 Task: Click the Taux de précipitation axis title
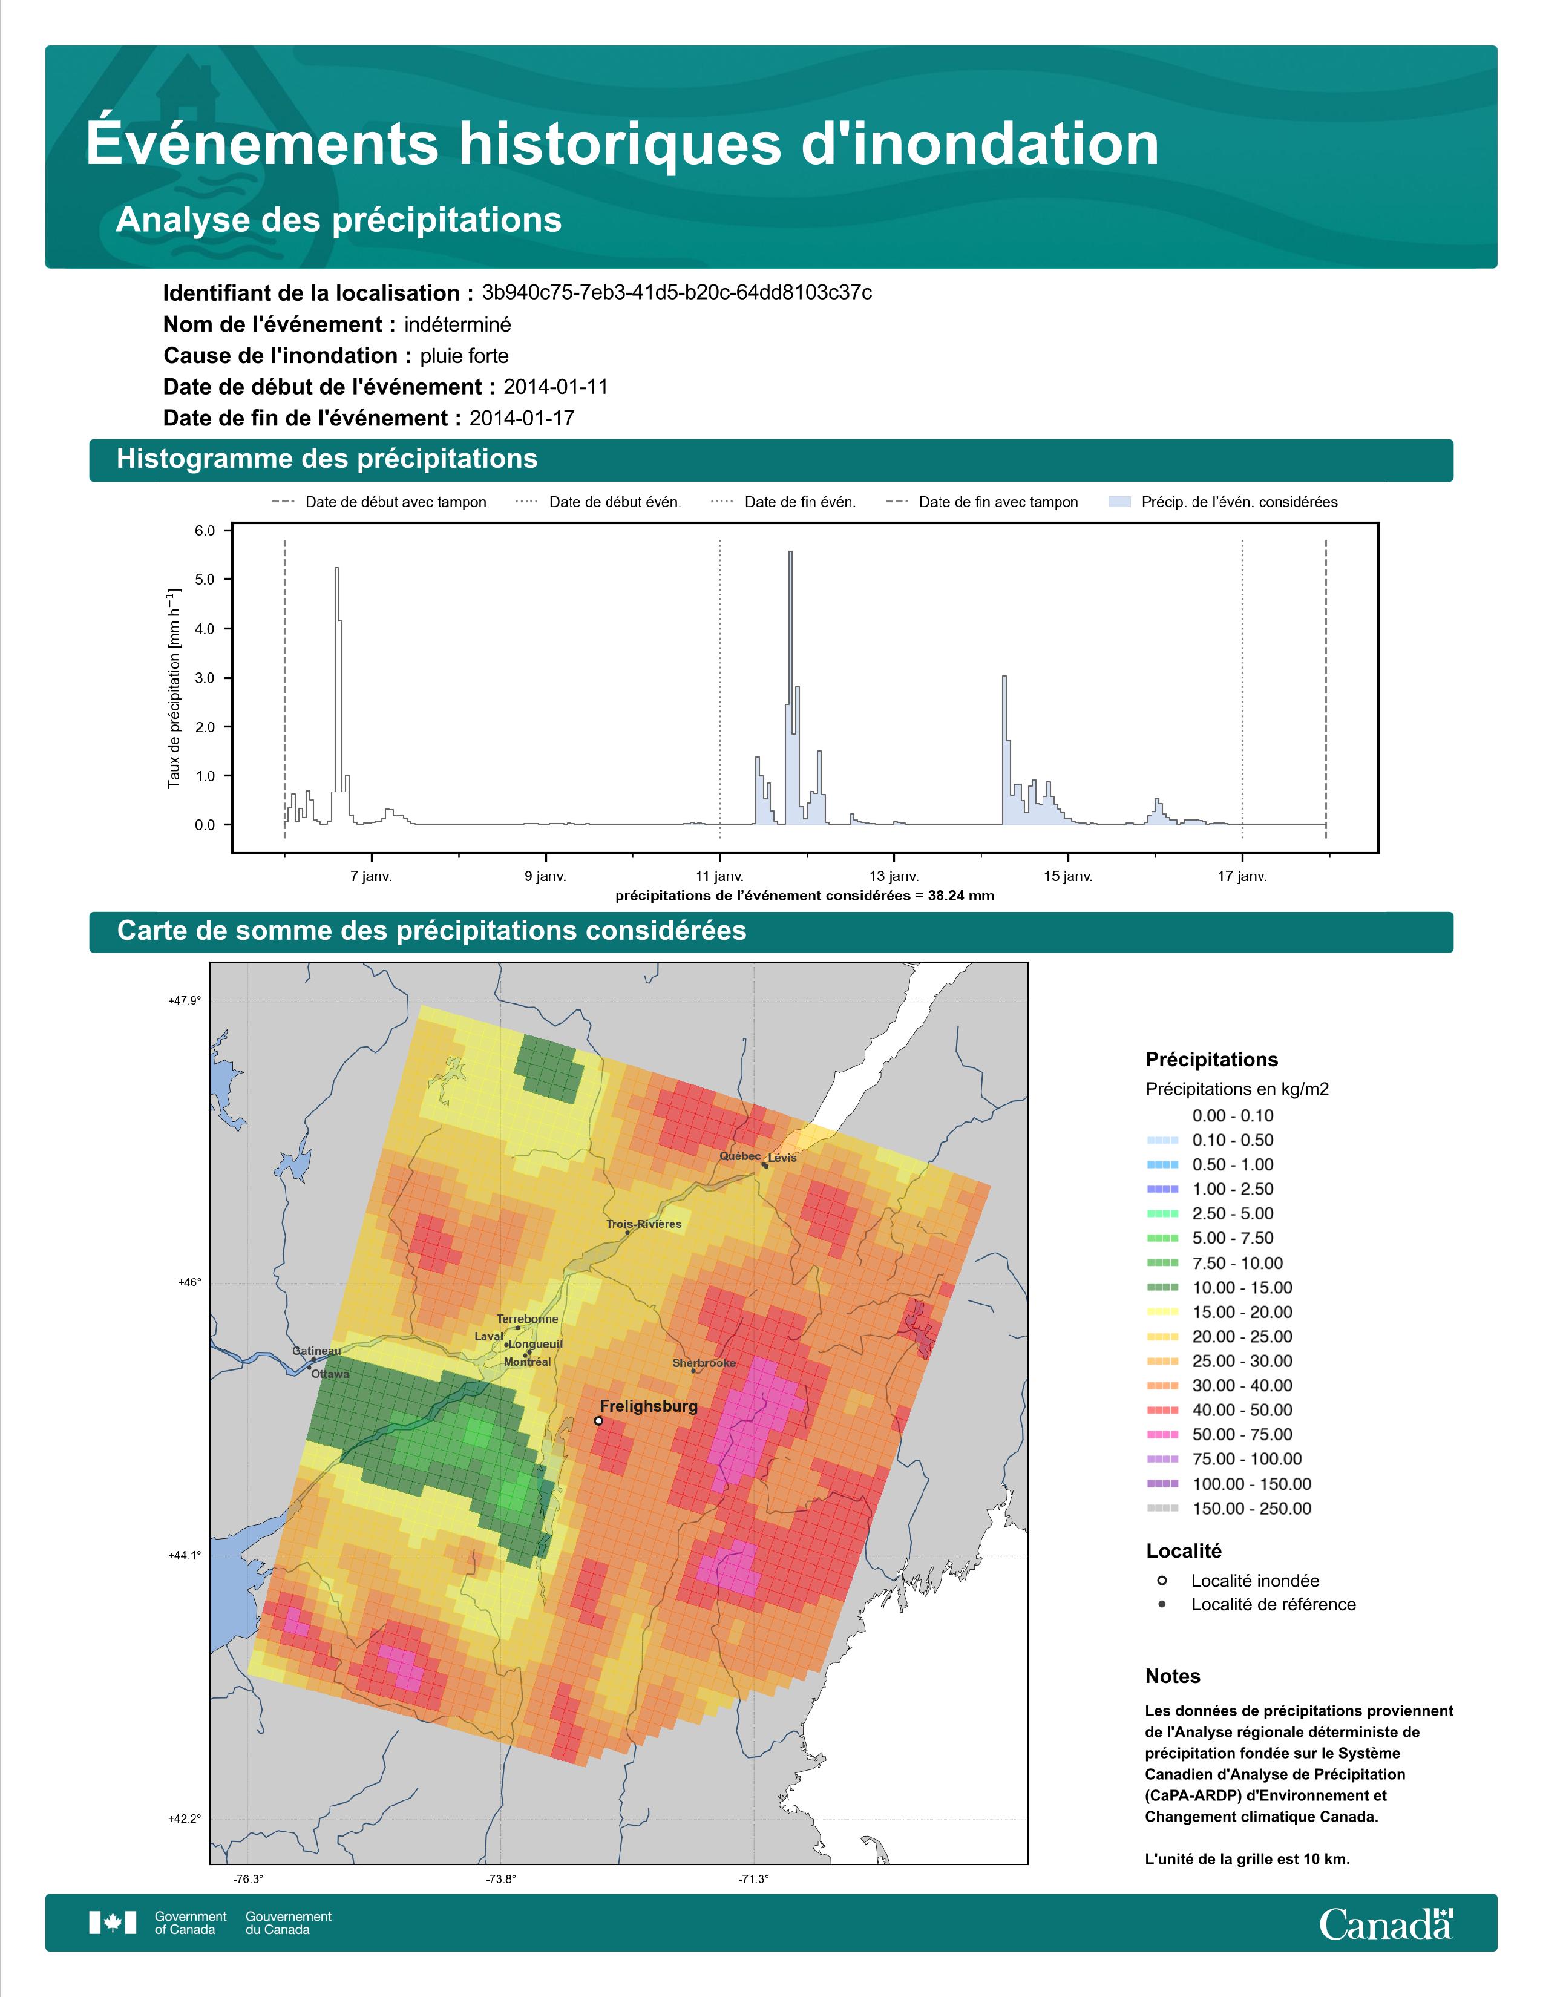[174, 689]
